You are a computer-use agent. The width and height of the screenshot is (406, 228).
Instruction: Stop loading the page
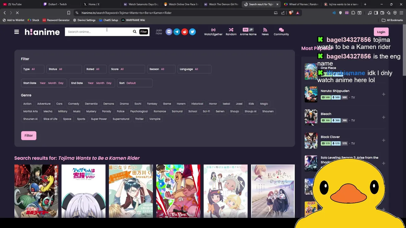(x=17, y=13)
